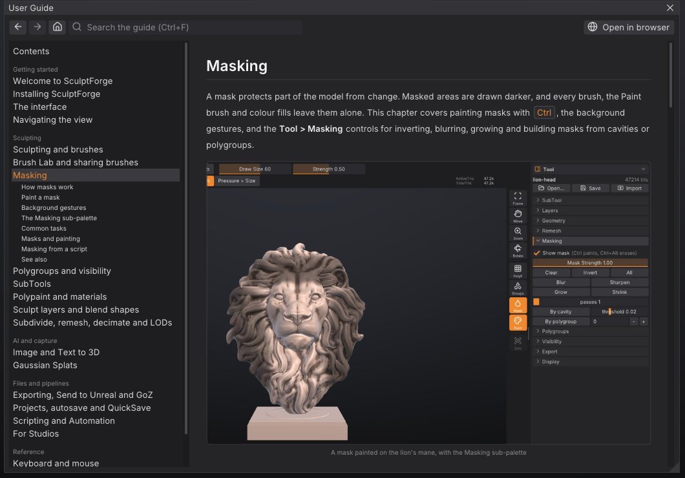Click the Save disk button in the screenshot
The height and width of the screenshot is (478, 685).
pos(590,188)
